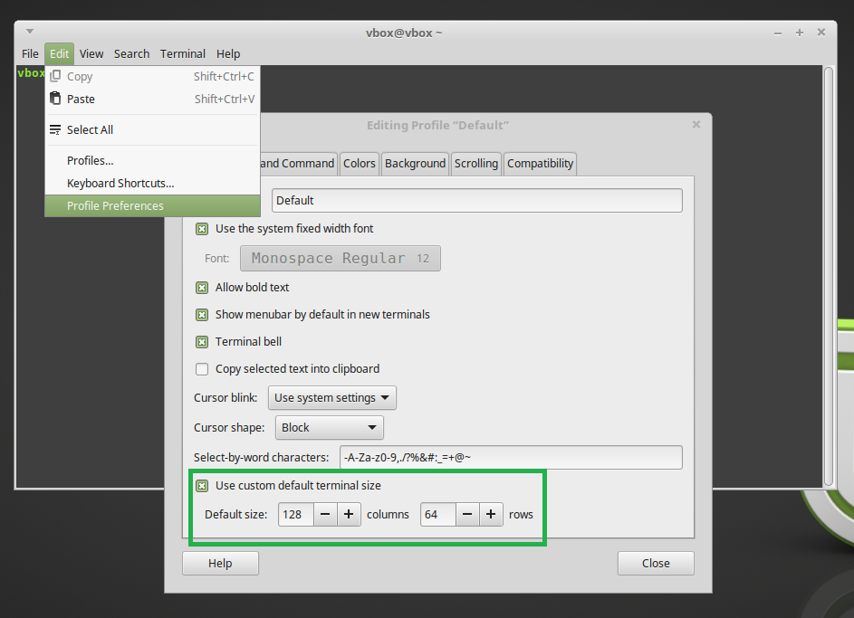854x618 pixels.
Task: Open the terminal window menu arrow icon
Action: coord(30,32)
